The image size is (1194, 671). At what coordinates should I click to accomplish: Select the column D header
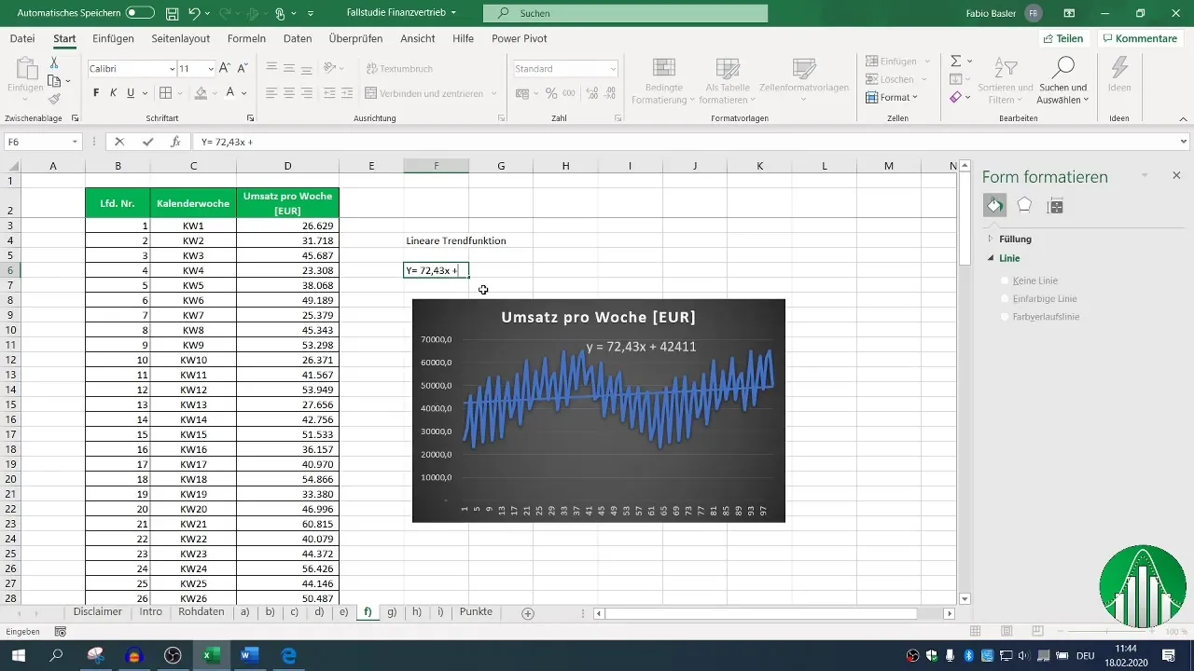[x=287, y=166]
